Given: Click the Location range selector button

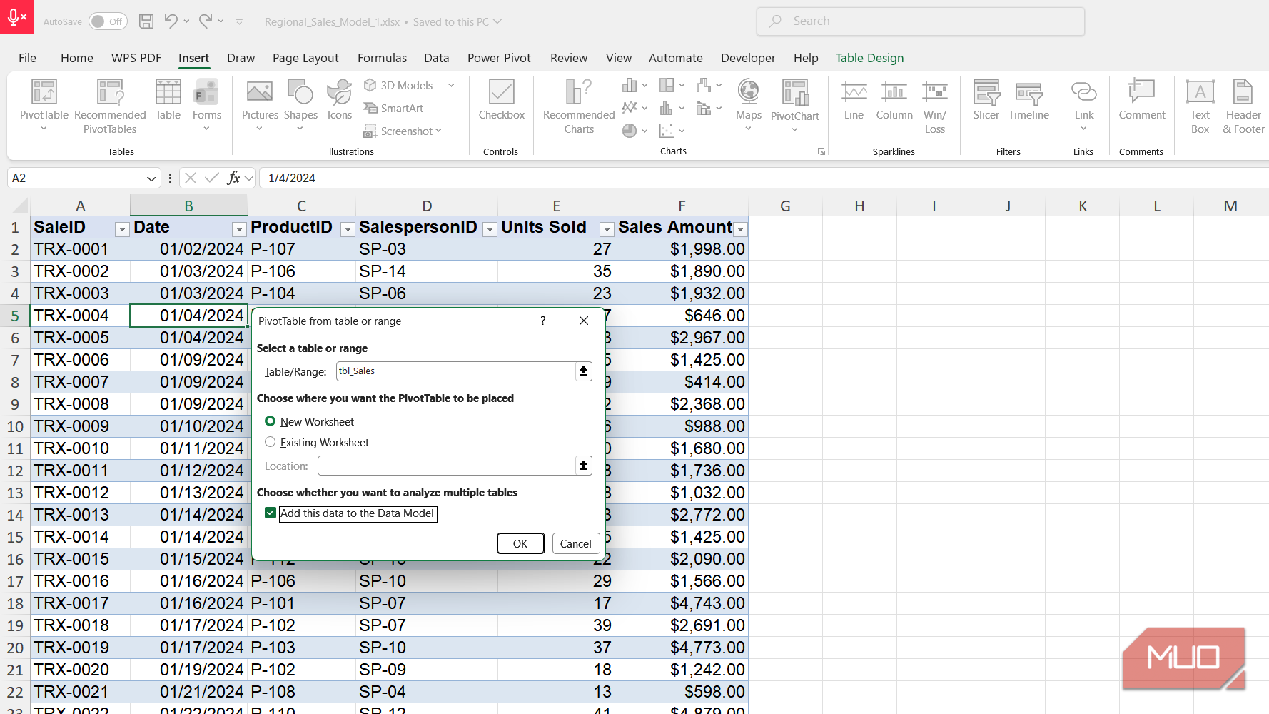Looking at the screenshot, I should pos(583,466).
